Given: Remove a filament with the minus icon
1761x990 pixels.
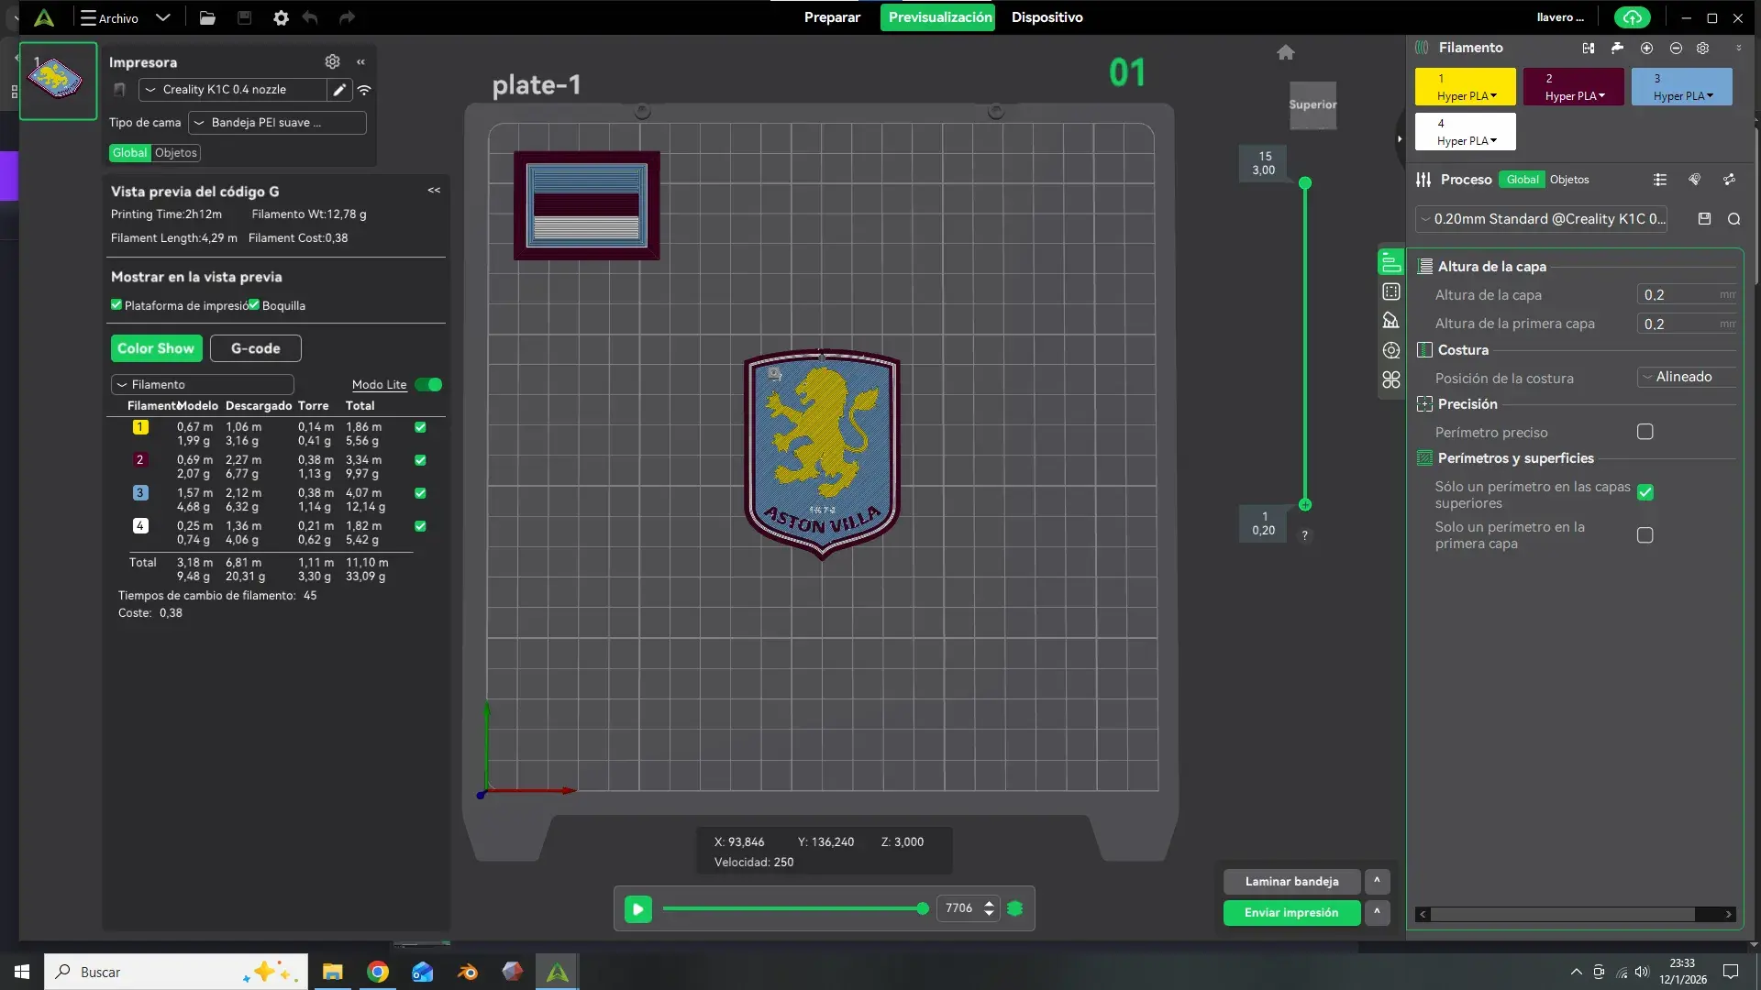Looking at the screenshot, I should pyautogui.click(x=1676, y=48).
